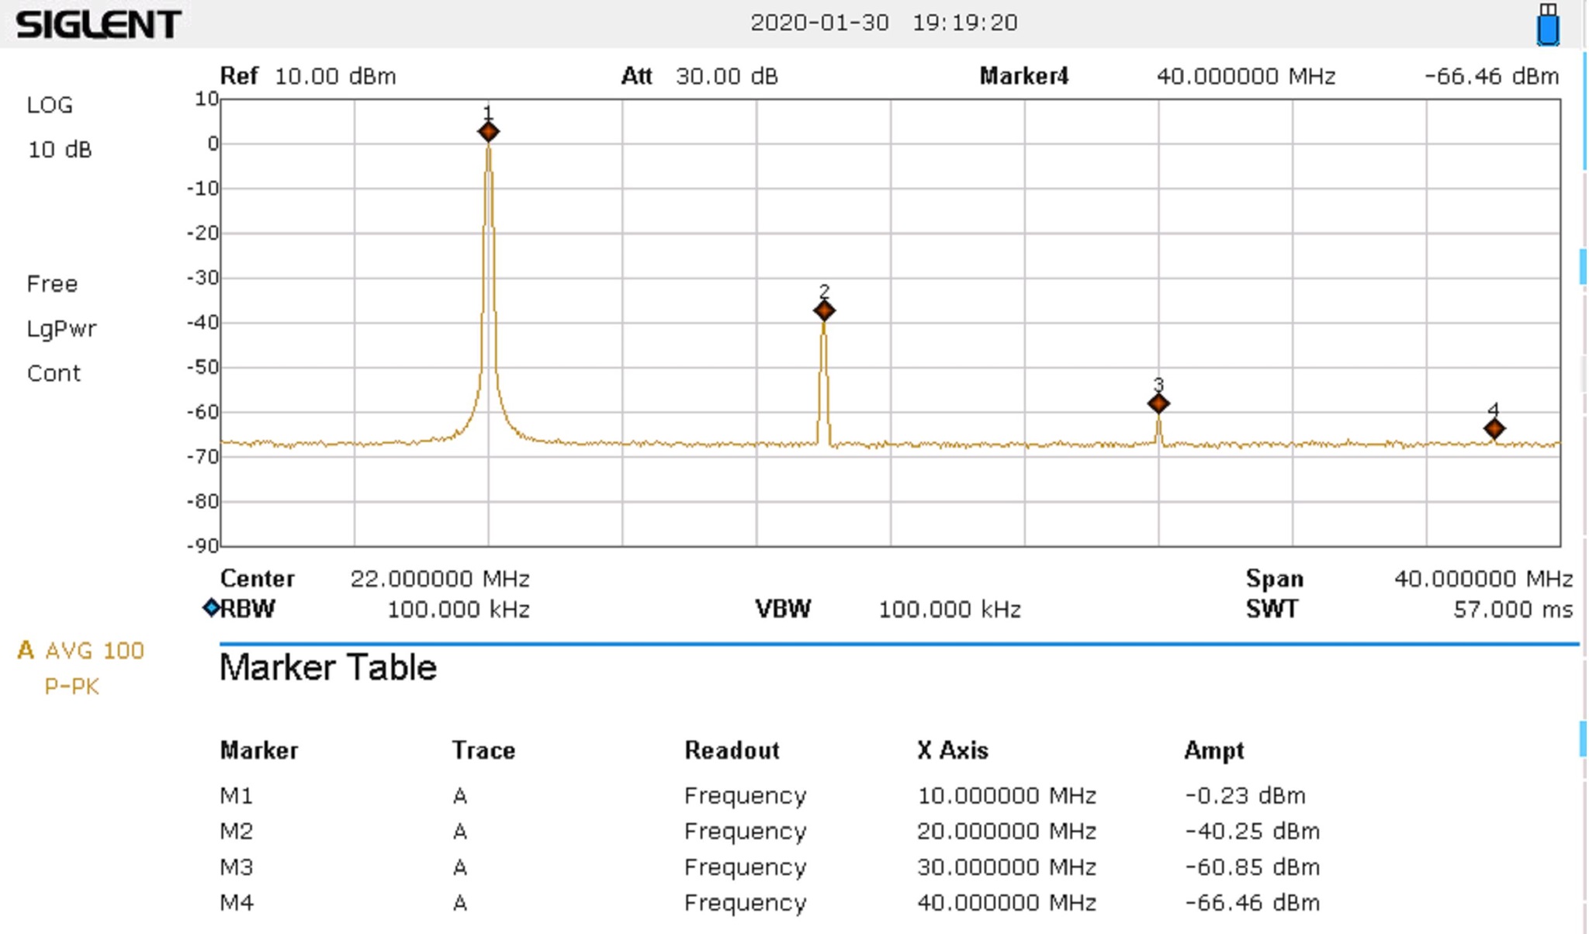This screenshot has width=1589, height=934.
Task: Click the P-PK detector label
Action: click(x=71, y=687)
